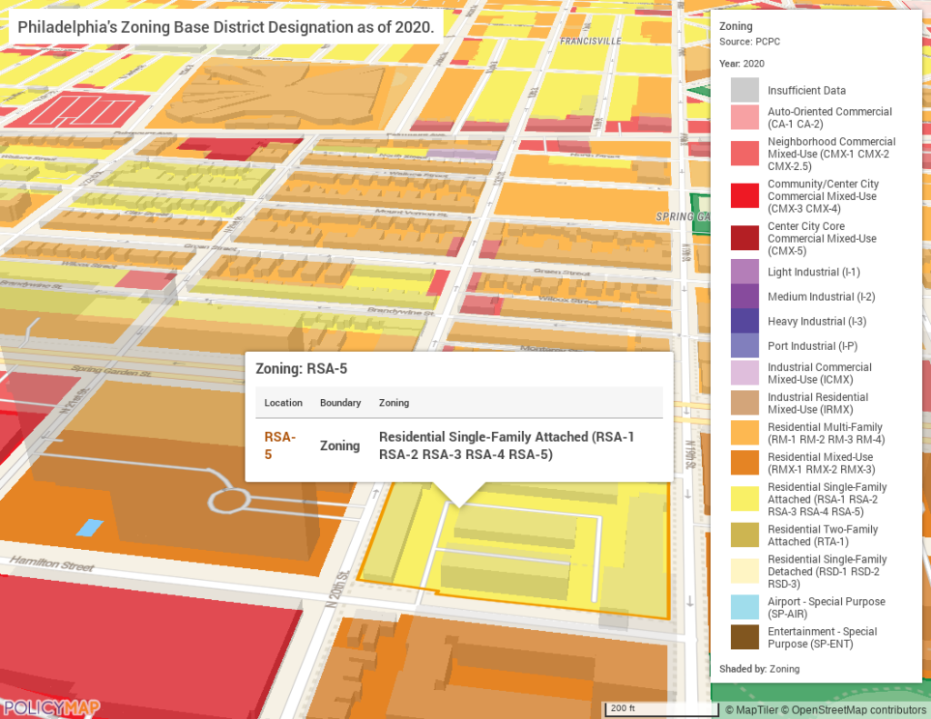Click the Francisville neighborhood label
Viewport: 931px width, 719px height.
(591, 41)
